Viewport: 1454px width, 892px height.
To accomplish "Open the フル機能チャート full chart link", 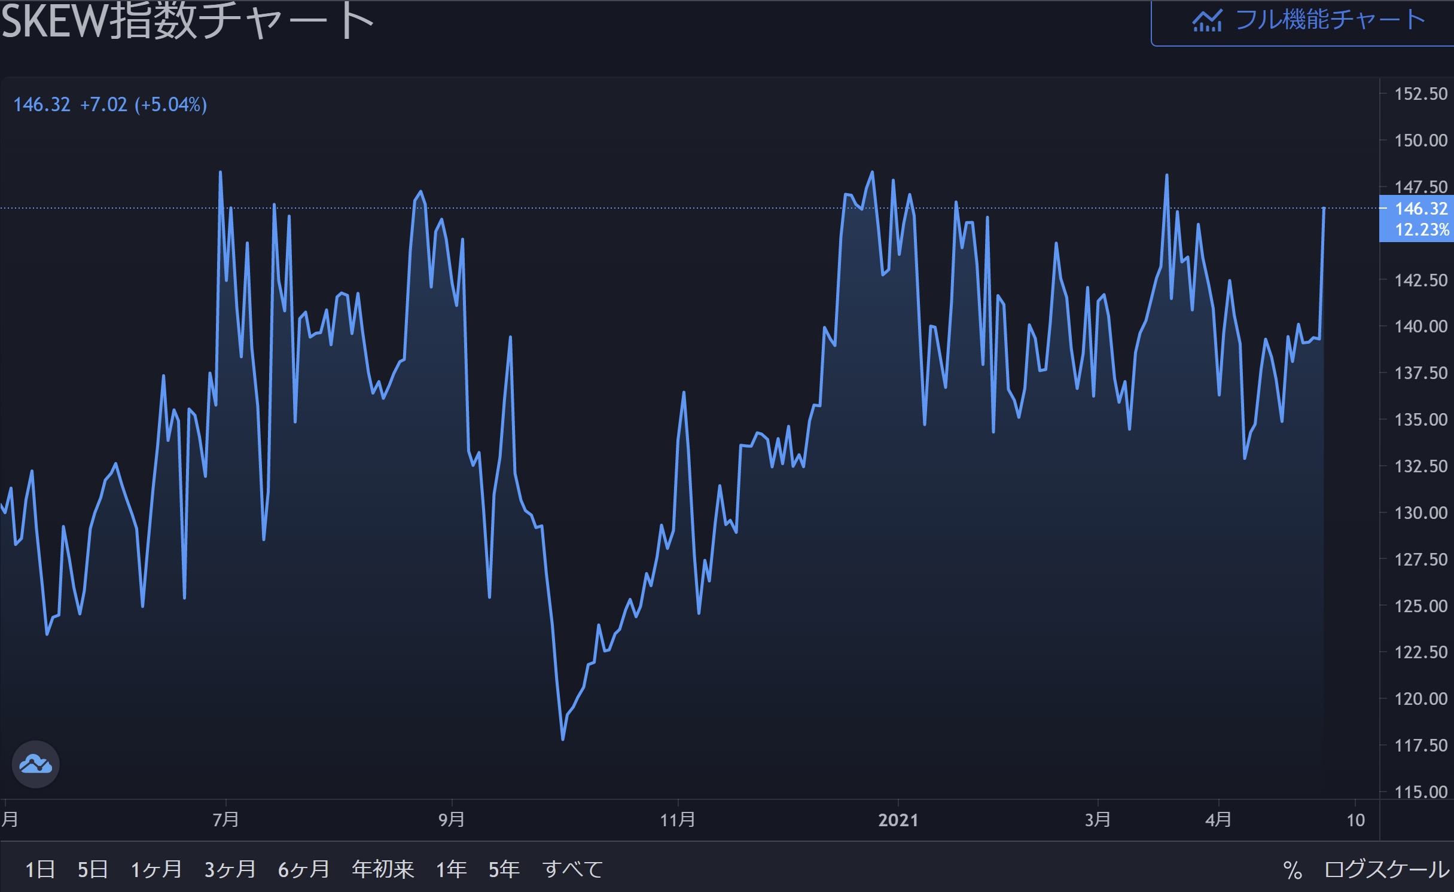I will 1330,21.
